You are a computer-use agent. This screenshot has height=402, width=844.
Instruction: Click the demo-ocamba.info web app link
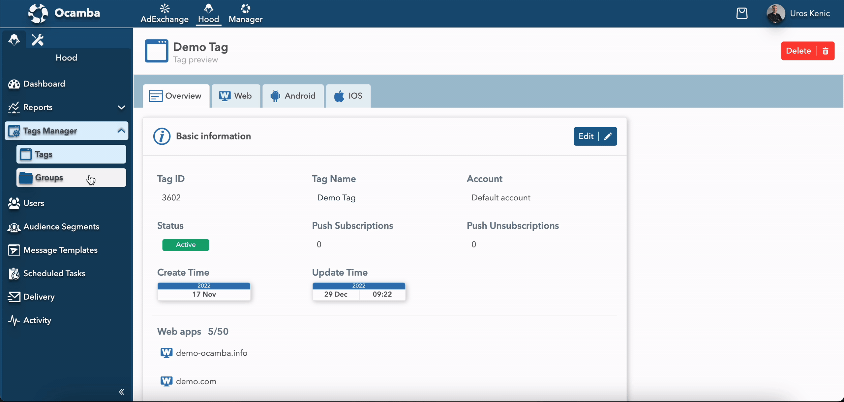pyautogui.click(x=212, y=353)
